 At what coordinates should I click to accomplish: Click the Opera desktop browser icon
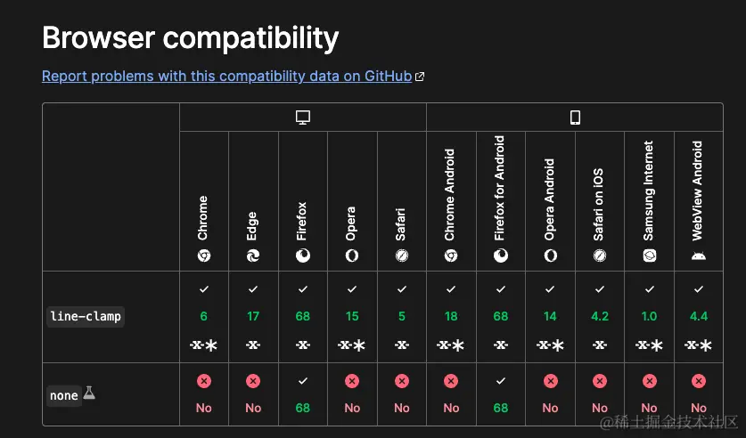pos(352,255)
